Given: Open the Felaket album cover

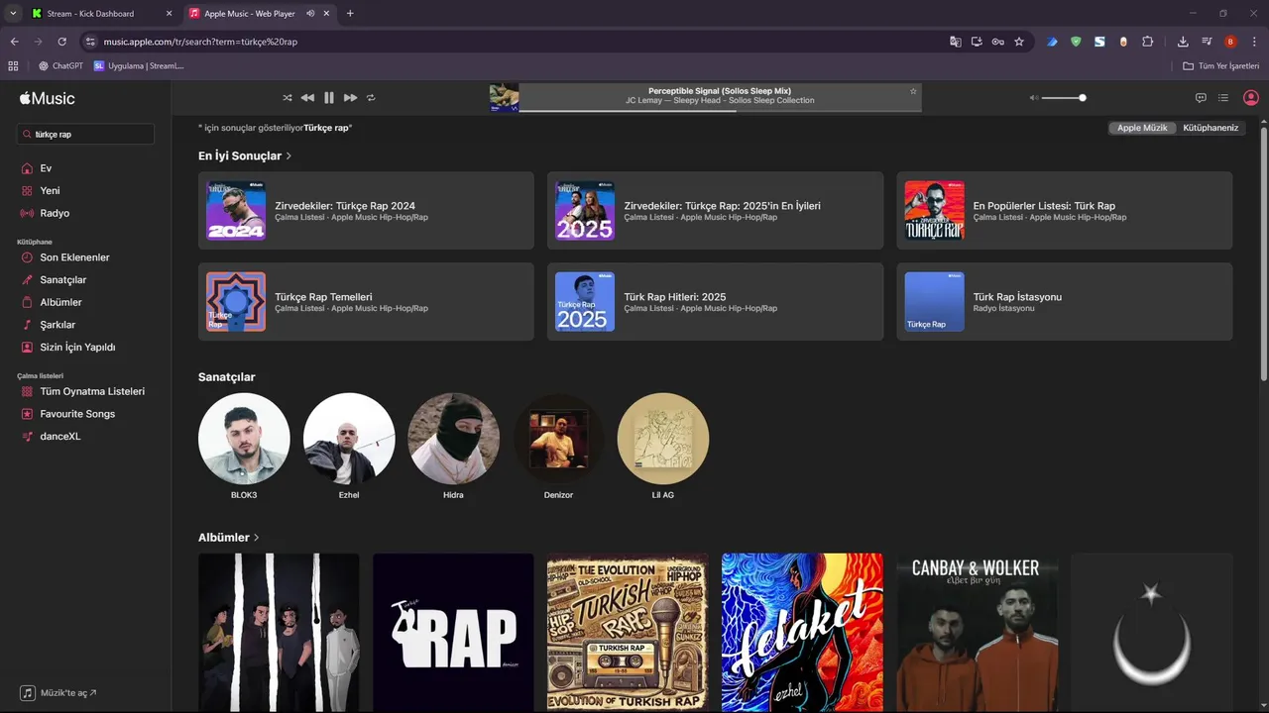Looking at the screenshot, I should click(x=802, y=633).
